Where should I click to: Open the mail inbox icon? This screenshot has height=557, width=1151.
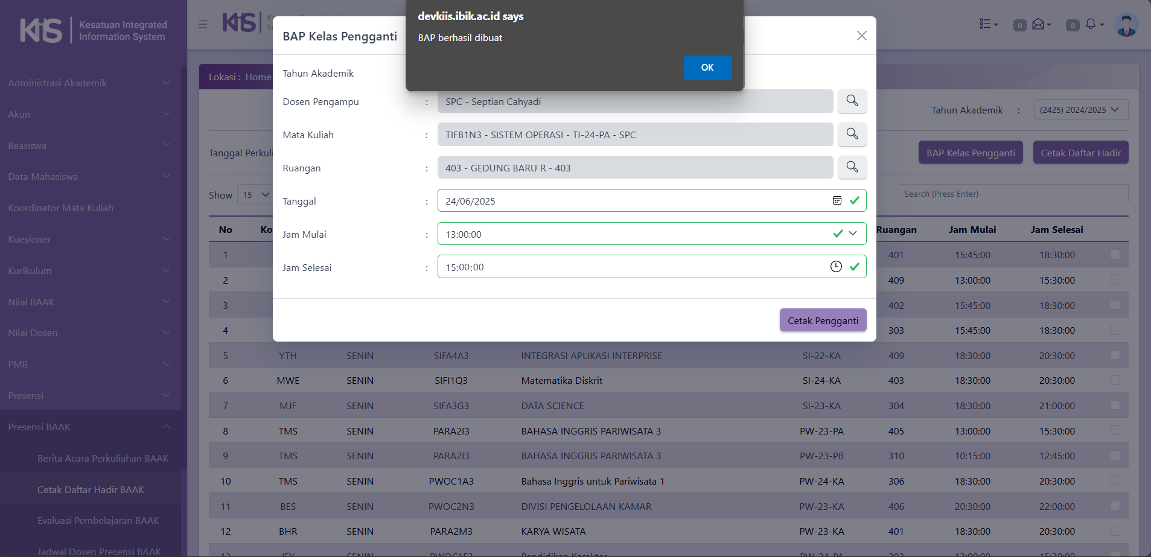(x=1038, y=24)
